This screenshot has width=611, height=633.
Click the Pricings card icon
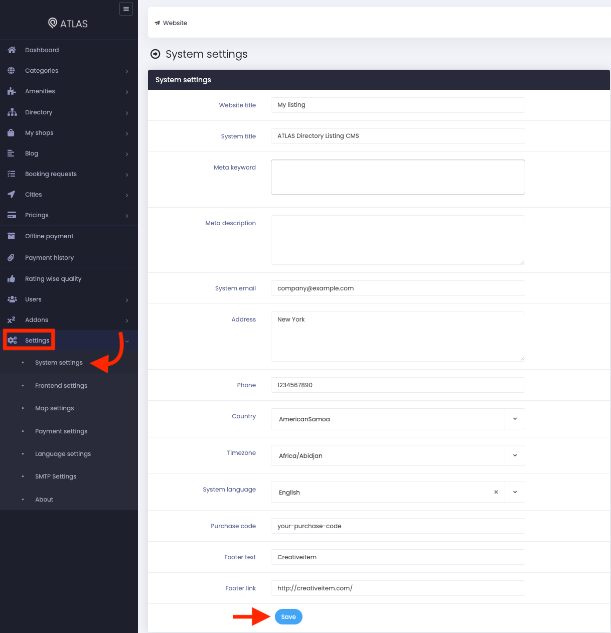click(x=12, y=215)
